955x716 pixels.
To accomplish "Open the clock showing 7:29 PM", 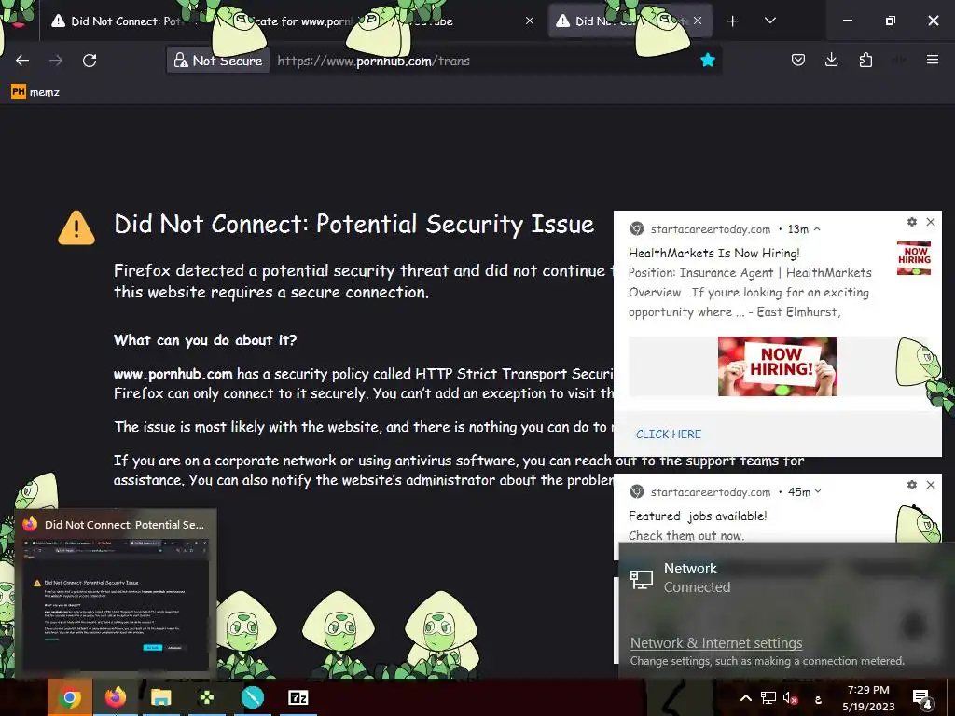I will [x=868, y=697].
